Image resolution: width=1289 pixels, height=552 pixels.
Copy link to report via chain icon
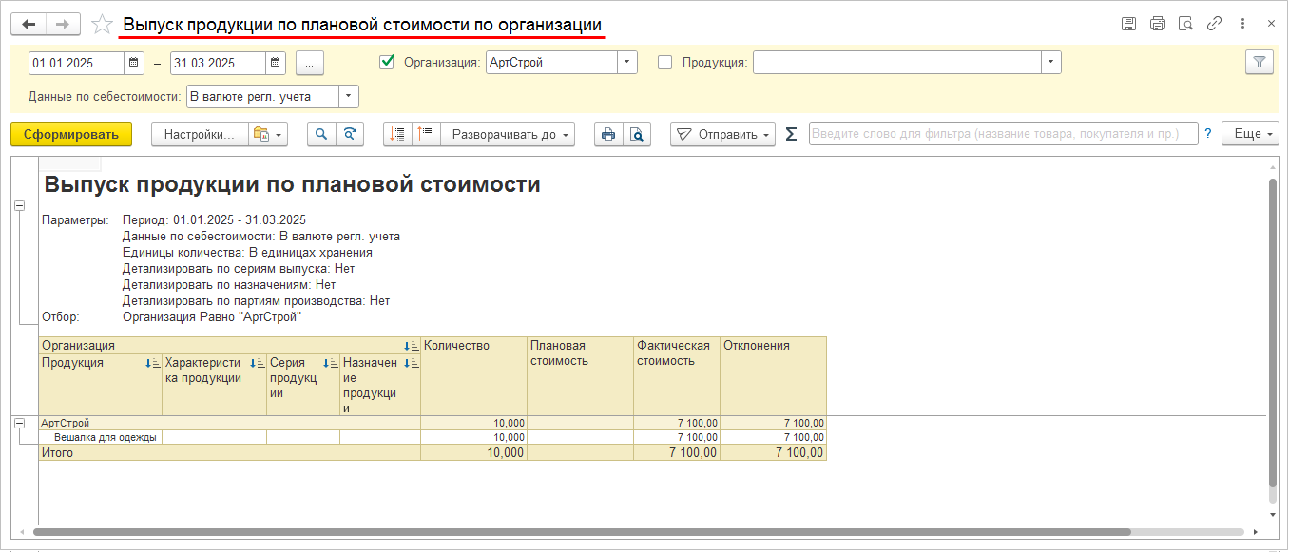coord(1214,24)
